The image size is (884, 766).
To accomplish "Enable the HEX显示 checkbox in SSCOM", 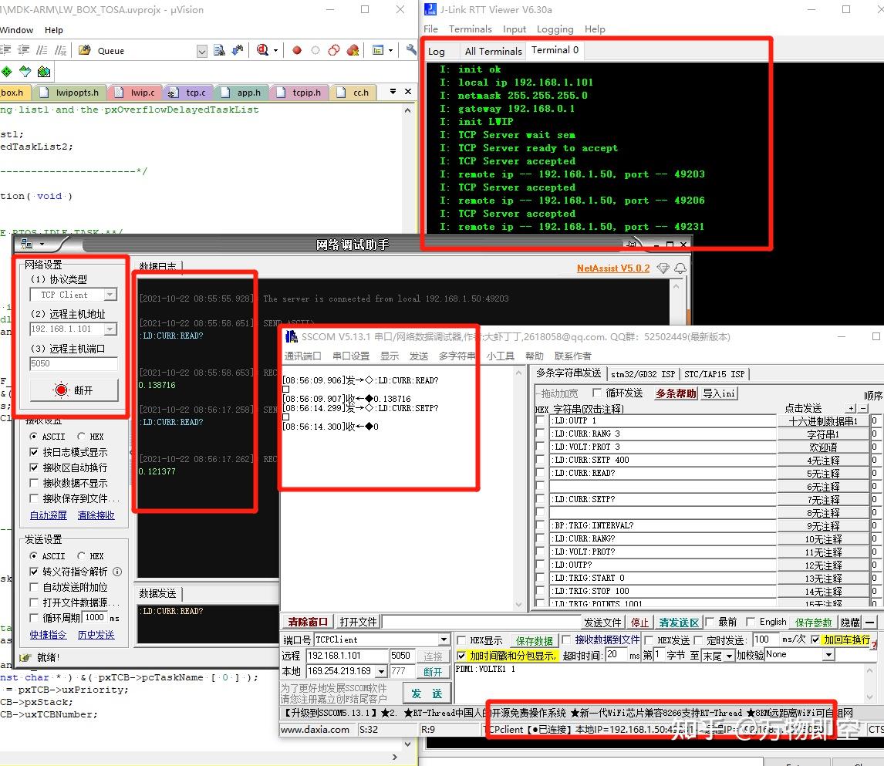I will (461, 639).
